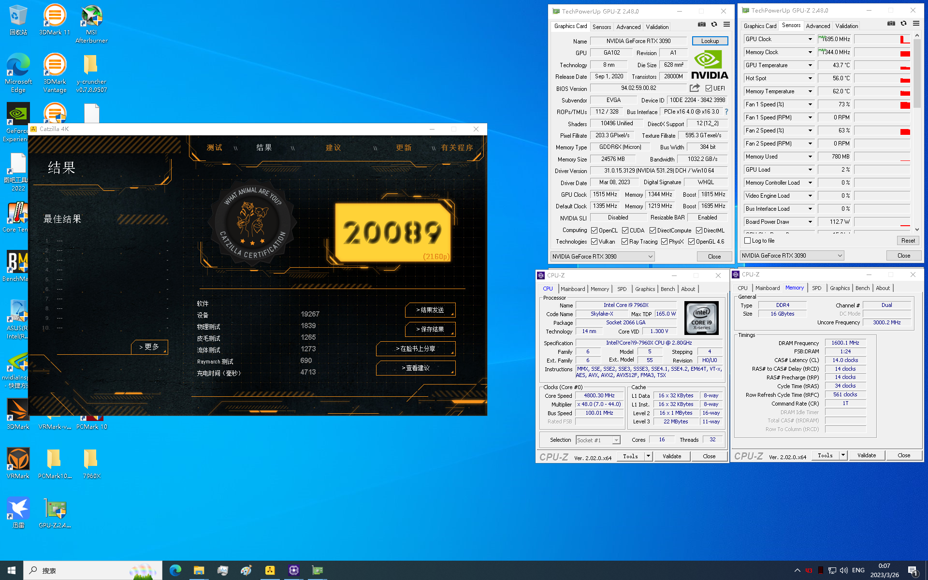Open notification center in system tray
The height and width of the screenshot is (580, 928).
point(913,570)
